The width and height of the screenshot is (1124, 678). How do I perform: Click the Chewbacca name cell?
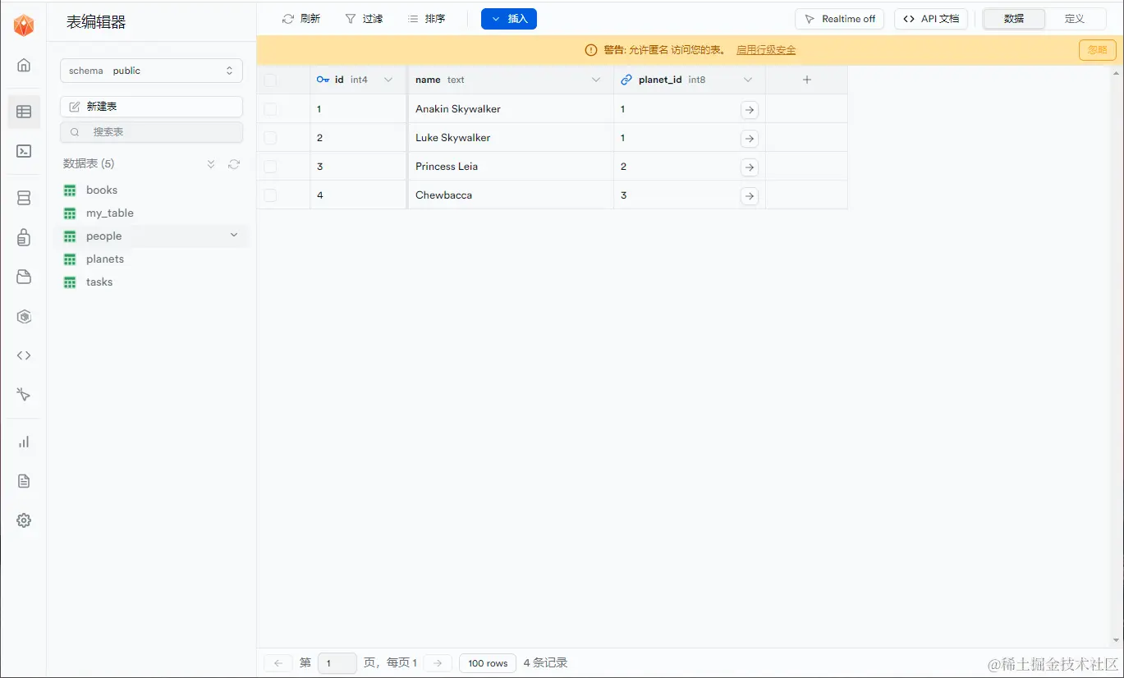[x=511, y=195]
